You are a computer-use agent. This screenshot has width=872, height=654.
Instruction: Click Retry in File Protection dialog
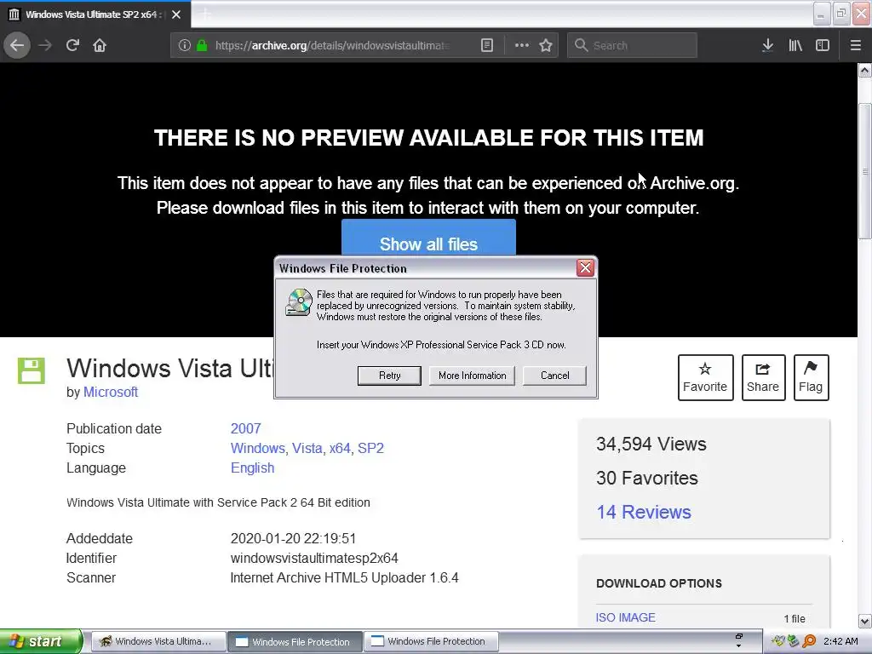point(389,376)
